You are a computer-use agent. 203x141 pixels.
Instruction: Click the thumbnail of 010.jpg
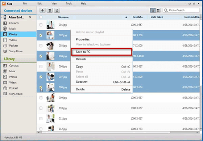tap(50, 108)
